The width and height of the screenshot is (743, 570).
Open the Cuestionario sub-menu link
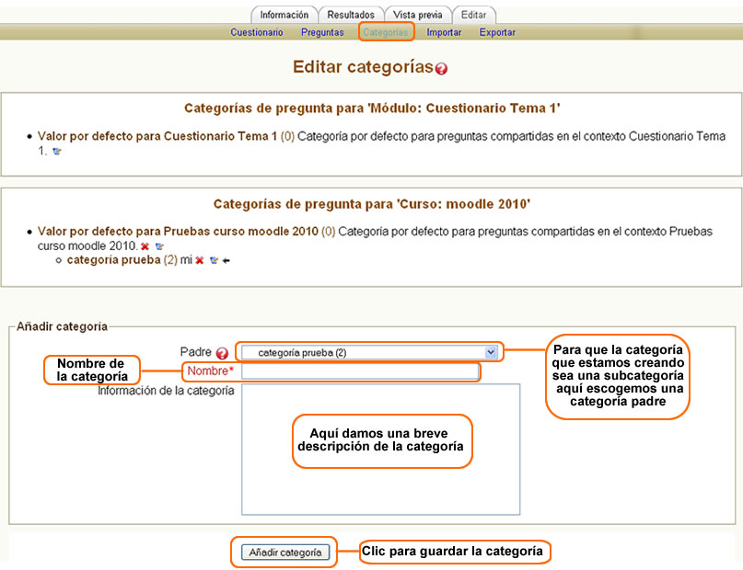[257, 32]
